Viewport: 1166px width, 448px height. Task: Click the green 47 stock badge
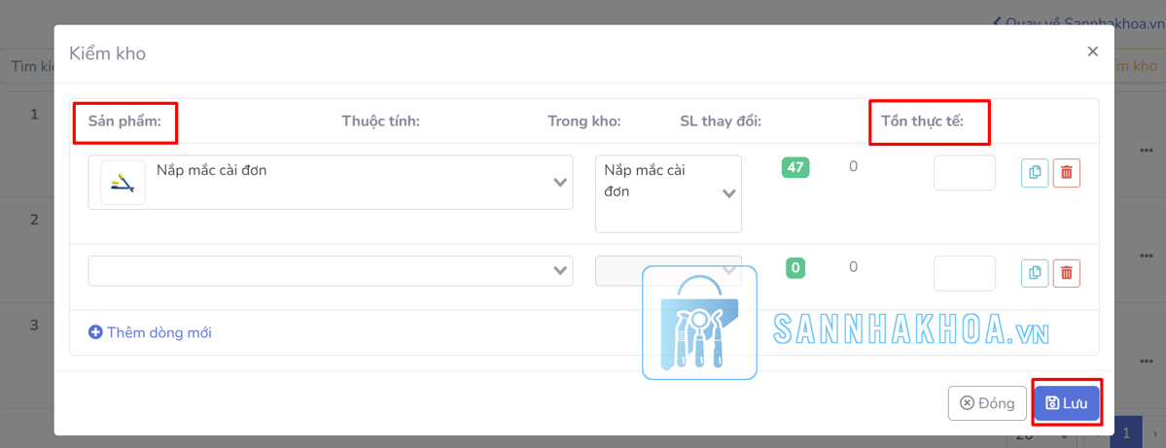coord(795,167)
